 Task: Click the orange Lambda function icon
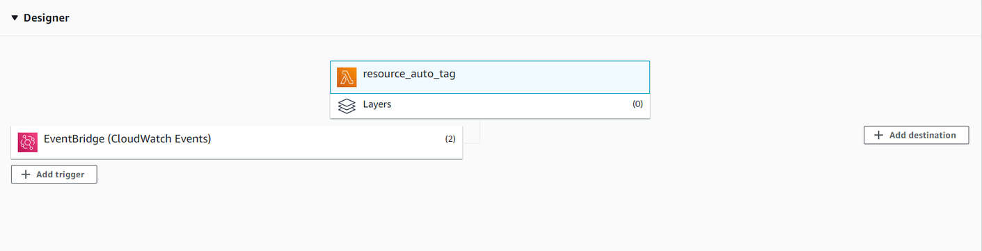point(347,77)
